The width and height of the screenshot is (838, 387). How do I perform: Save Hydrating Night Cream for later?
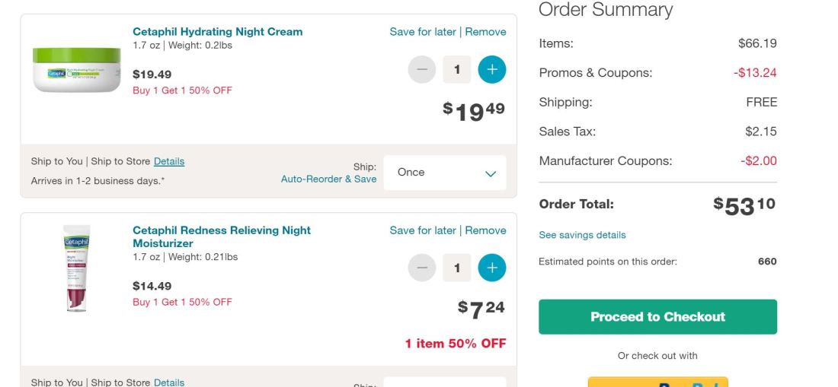tap(423, 32)
